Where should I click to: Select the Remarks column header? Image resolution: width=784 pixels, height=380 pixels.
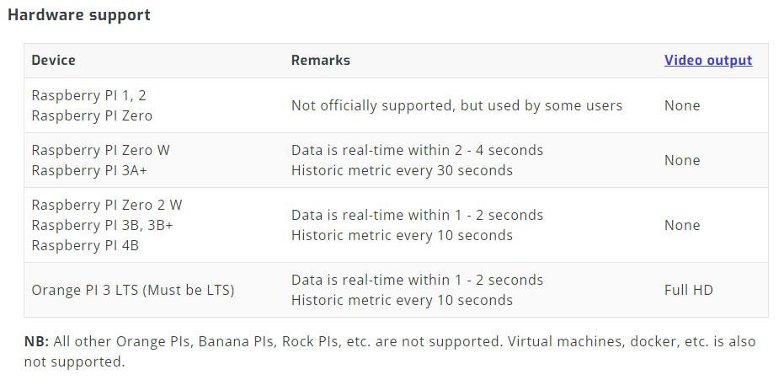coord(320,61)
